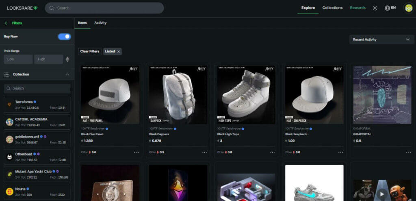Click the LooksRare logo

point(22,8)
